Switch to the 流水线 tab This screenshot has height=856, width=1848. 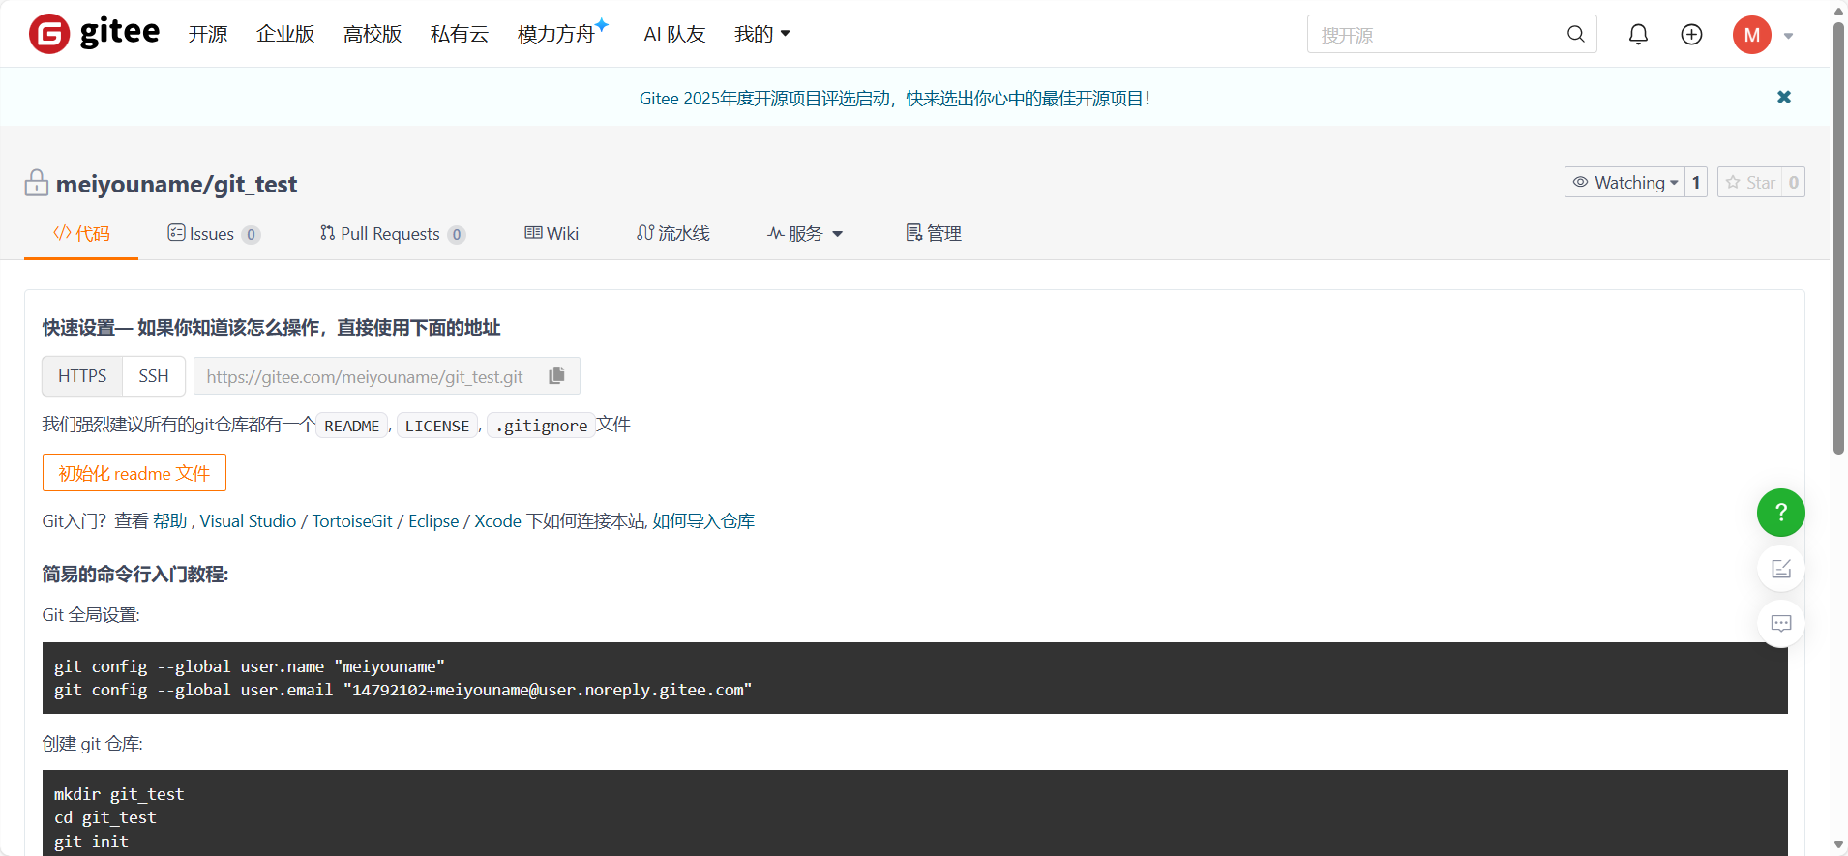pos(673,233)
